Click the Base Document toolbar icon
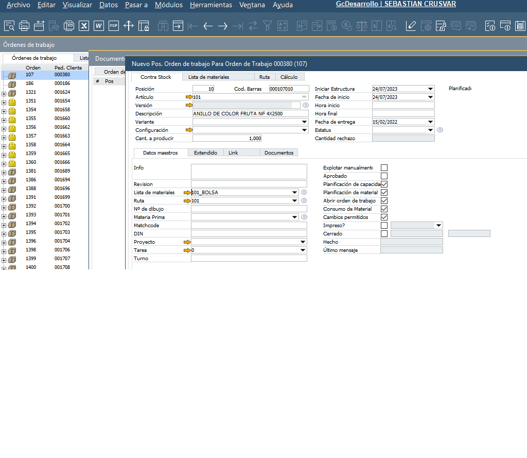This screenshot has height=458, width=527. point(302,26)
